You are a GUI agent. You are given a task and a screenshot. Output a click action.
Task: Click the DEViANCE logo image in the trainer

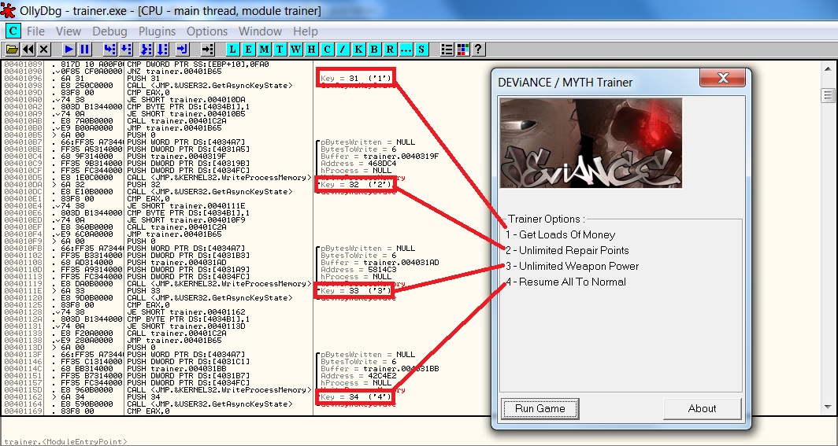pos(591,142)
